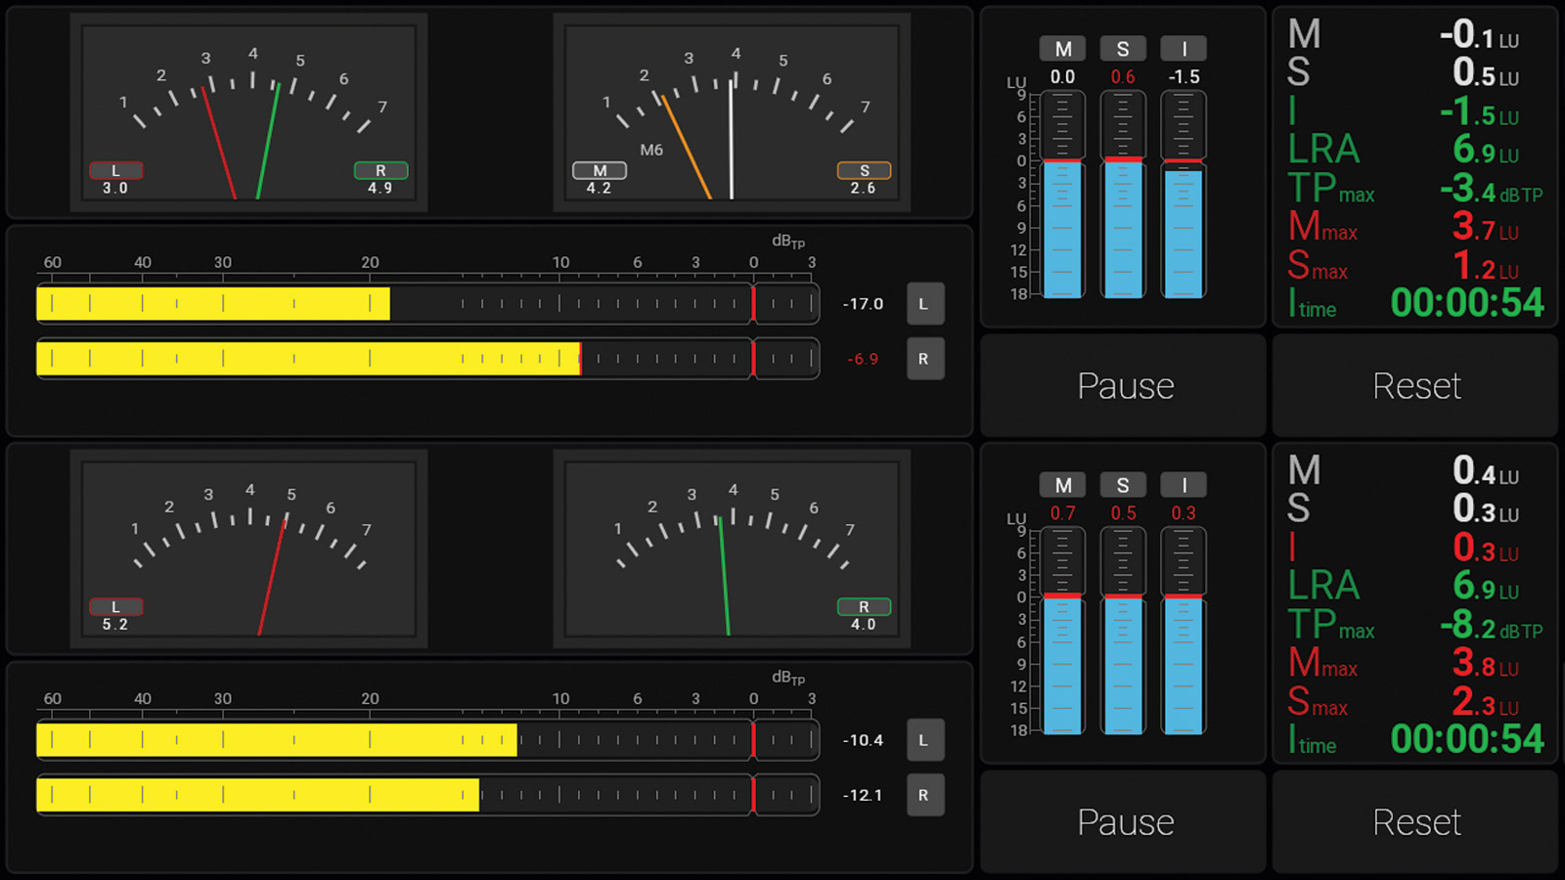Click the Pause button in upper meter

pyautogui.click(x=1124, y=386)
